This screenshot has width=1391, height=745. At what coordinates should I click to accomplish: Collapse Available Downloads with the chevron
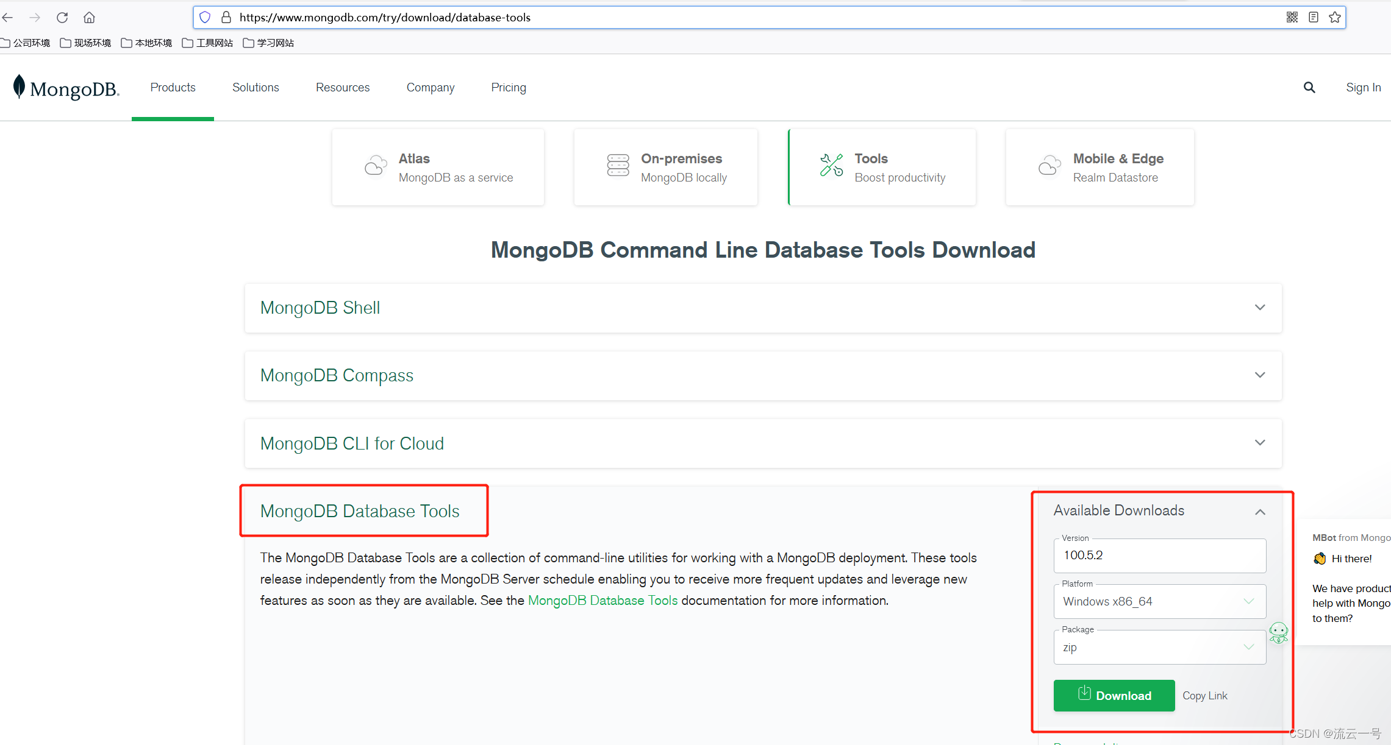pyautogui.click(x=1260, y=512)
